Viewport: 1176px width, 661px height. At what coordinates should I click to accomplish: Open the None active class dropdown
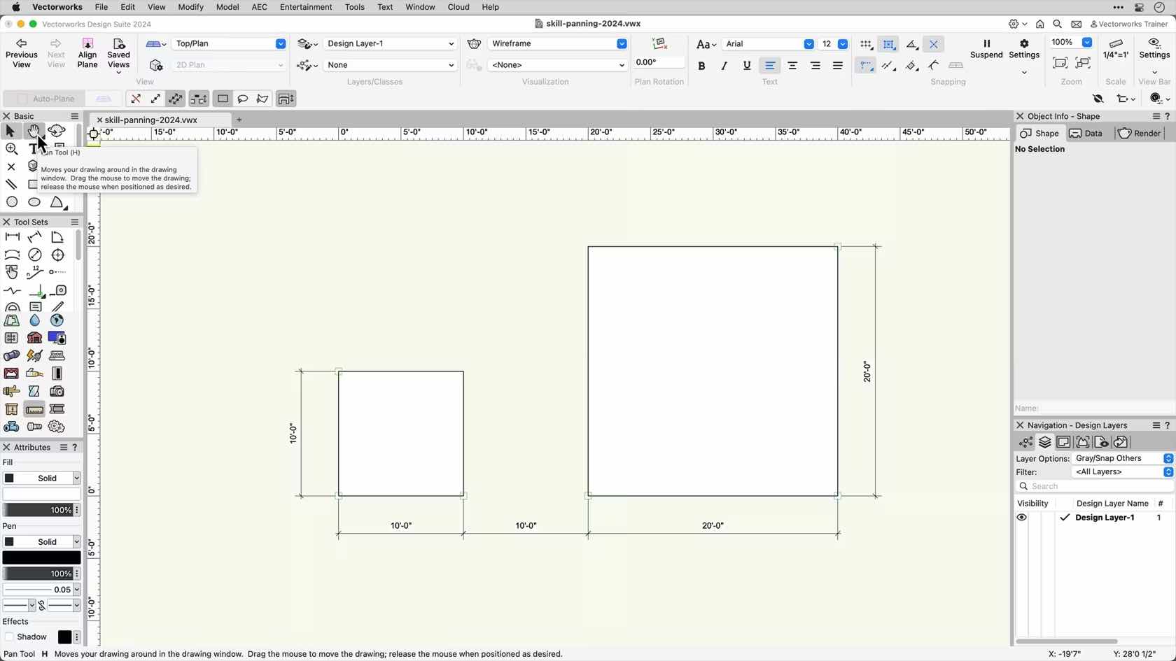pyautogui.click(x=389, y=65)
